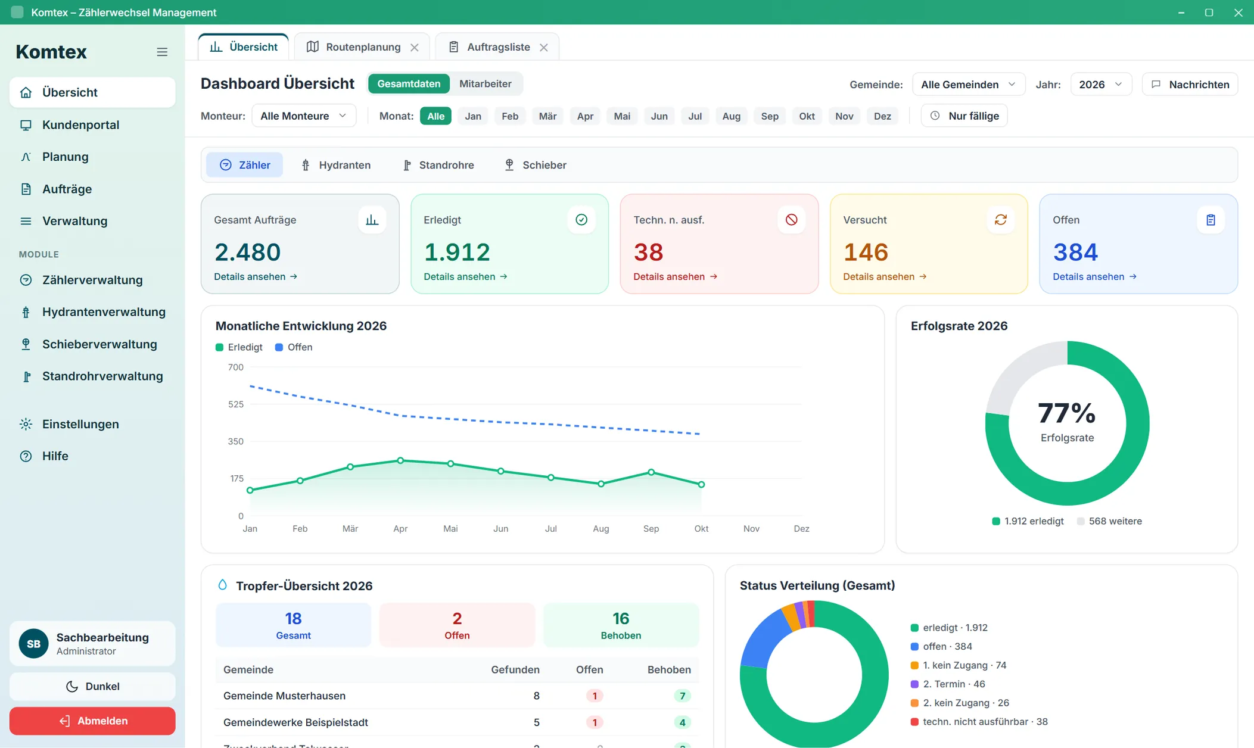Close the Auftragsliste tab
Image resolution: width=1254 pixels, height=748 pixels.
[544, 47]
